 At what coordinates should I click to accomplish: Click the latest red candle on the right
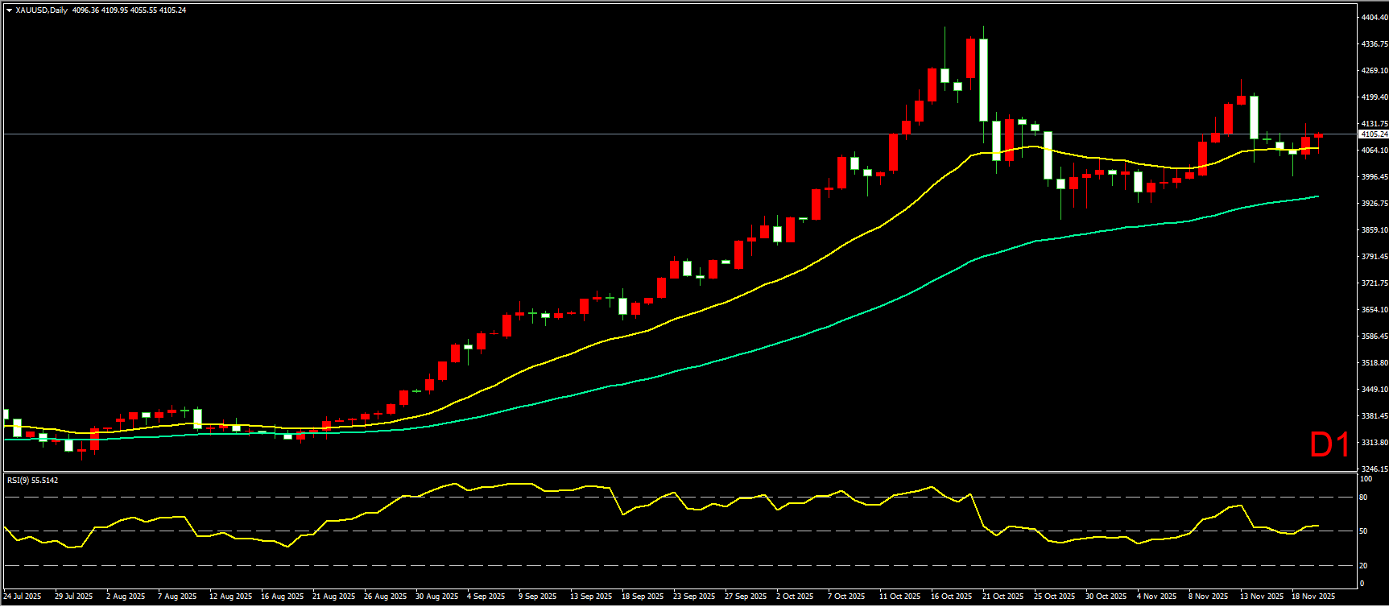[1318, 135]
